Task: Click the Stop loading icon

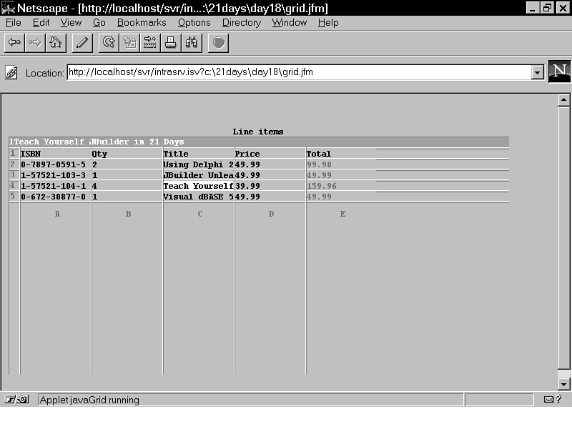Action: point(218,43)
